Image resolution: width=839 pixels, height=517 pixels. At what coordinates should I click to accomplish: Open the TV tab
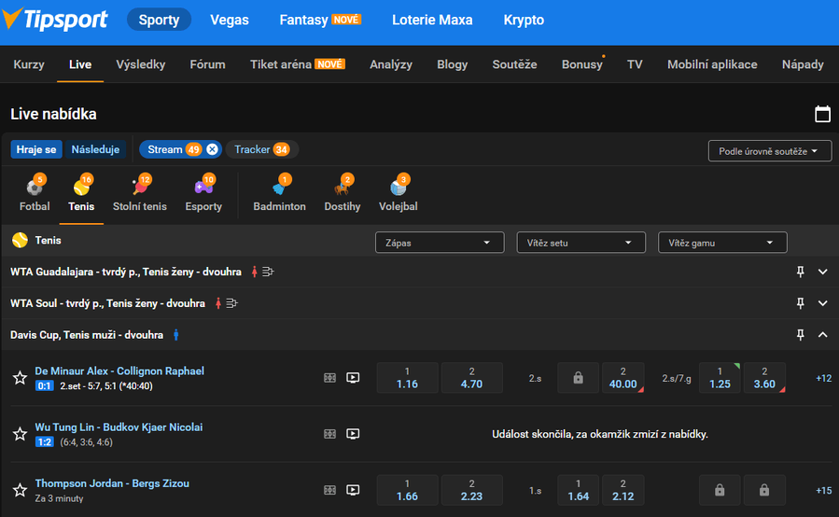point(635,64)
